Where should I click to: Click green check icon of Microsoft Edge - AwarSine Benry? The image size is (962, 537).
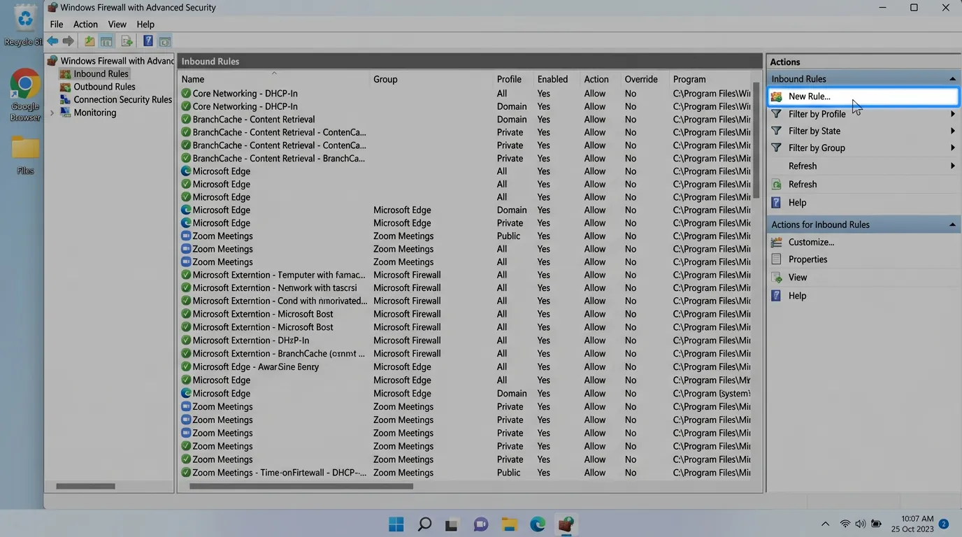coord(186,366)
